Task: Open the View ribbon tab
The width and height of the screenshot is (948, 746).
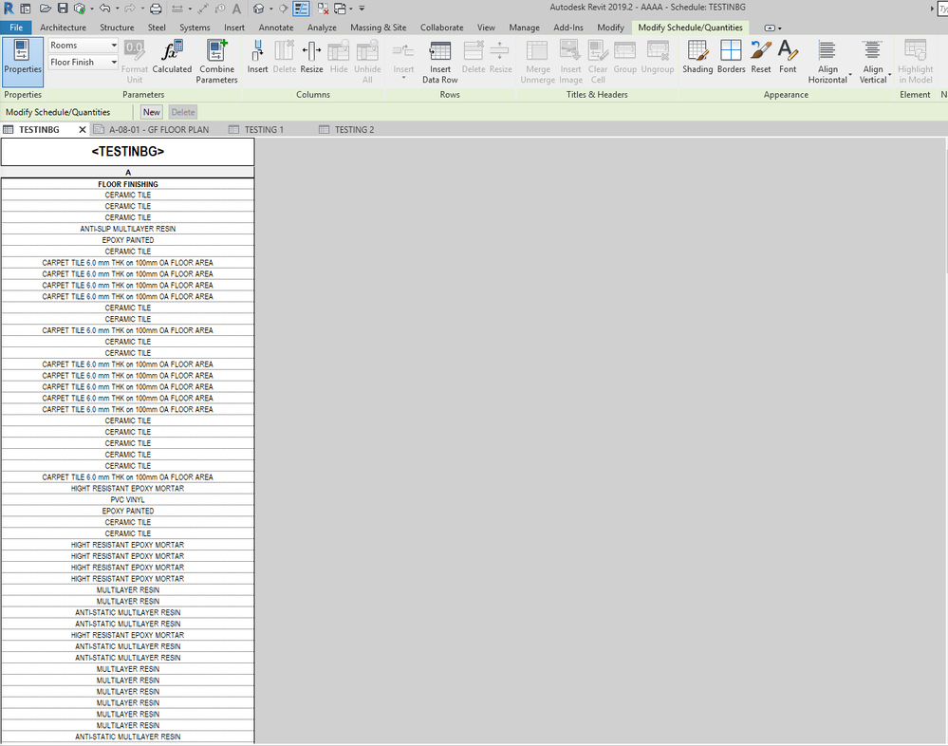Action: click(486, 28)
